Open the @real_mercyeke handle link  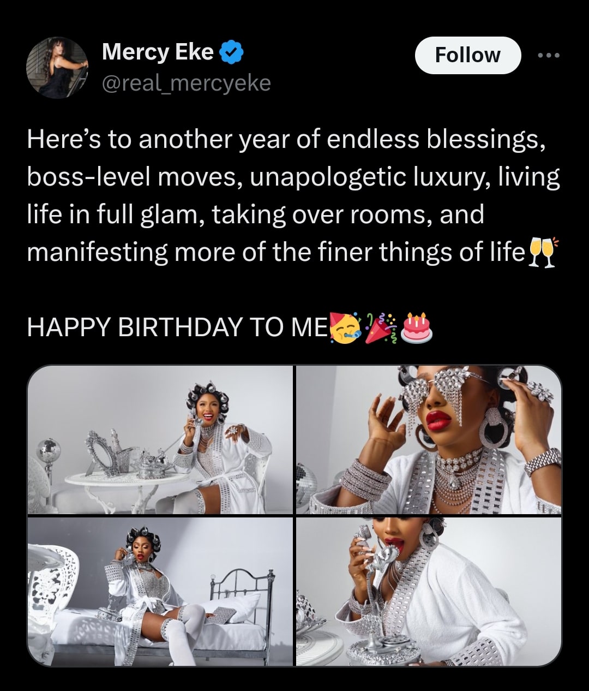click(x=186, y=83)
